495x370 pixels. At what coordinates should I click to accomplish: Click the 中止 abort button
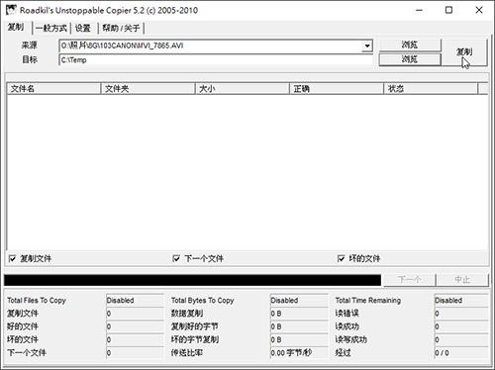point(462,280)
